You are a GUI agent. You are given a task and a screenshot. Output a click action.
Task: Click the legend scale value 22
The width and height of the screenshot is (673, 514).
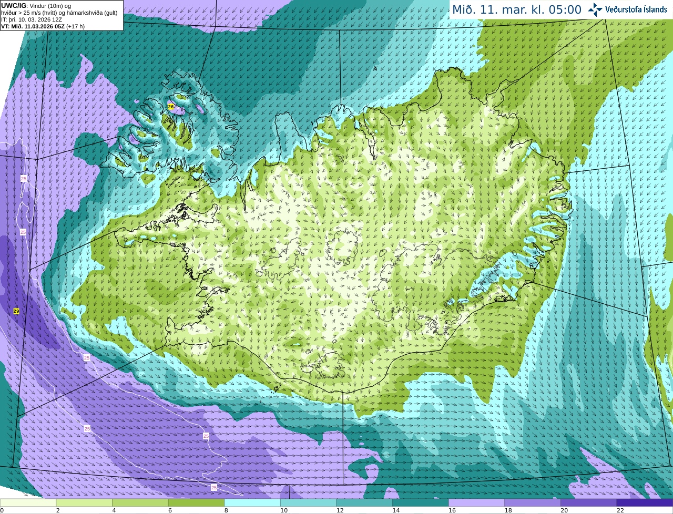coord(620,510)
